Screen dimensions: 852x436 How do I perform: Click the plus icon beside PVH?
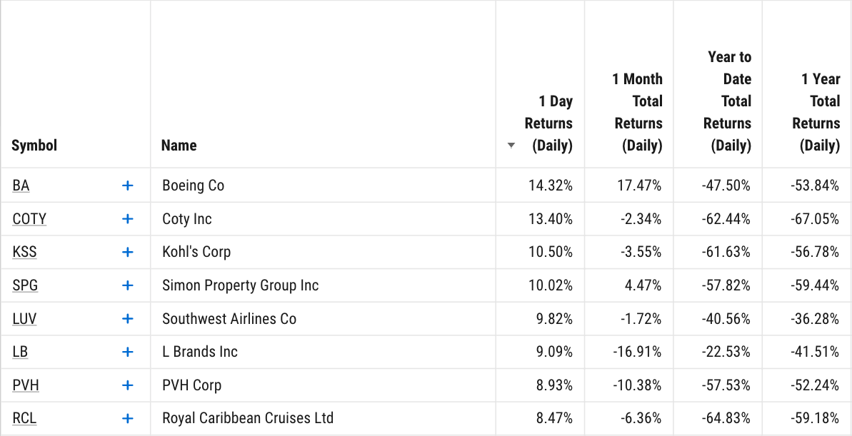(x=127, y=385)
